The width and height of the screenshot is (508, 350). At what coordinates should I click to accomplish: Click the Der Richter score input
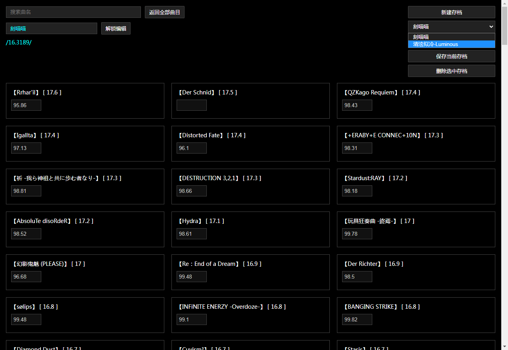point(357,277)
